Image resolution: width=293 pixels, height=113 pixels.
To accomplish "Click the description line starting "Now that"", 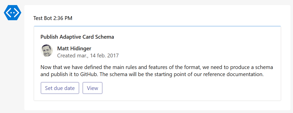I will pyautogui.click(x=157, y=68).
